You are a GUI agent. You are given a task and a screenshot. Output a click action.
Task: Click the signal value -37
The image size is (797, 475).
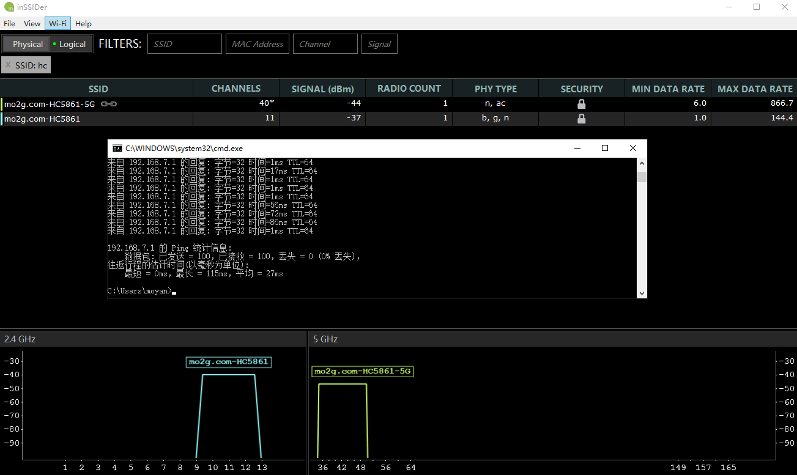(354, 118)
